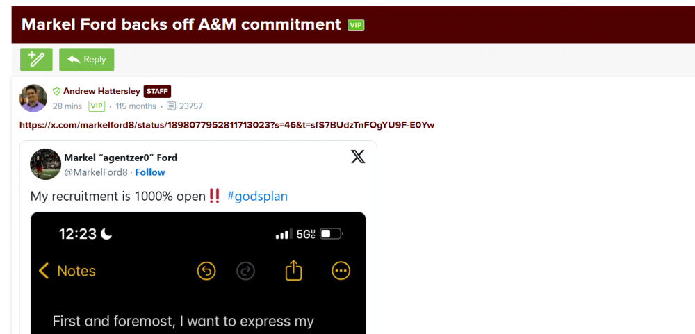695x334 pixels.
Task: Click the VIP badge in the thread title
Action: pos(356,25)
